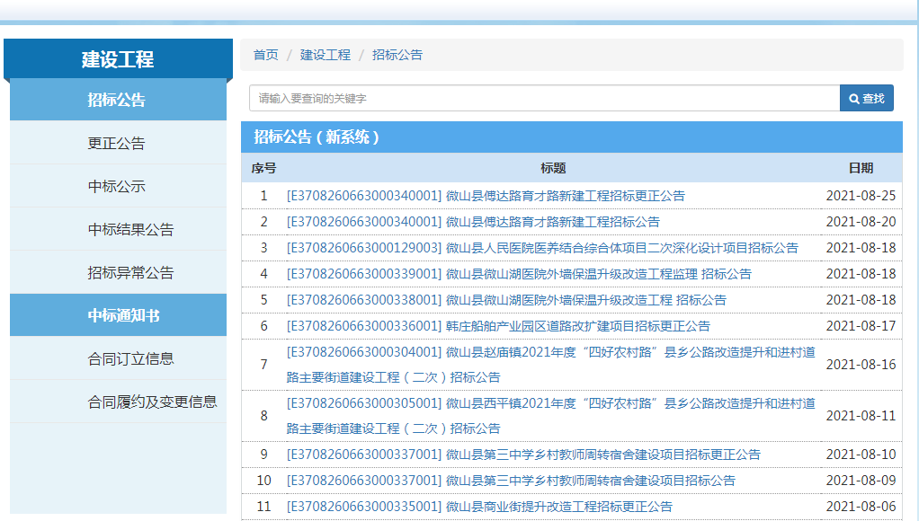Select 中标结果公告 from the sidebar
Image resolution: width=919 pixels, height=521 pixels.
[x=130, y=229]
